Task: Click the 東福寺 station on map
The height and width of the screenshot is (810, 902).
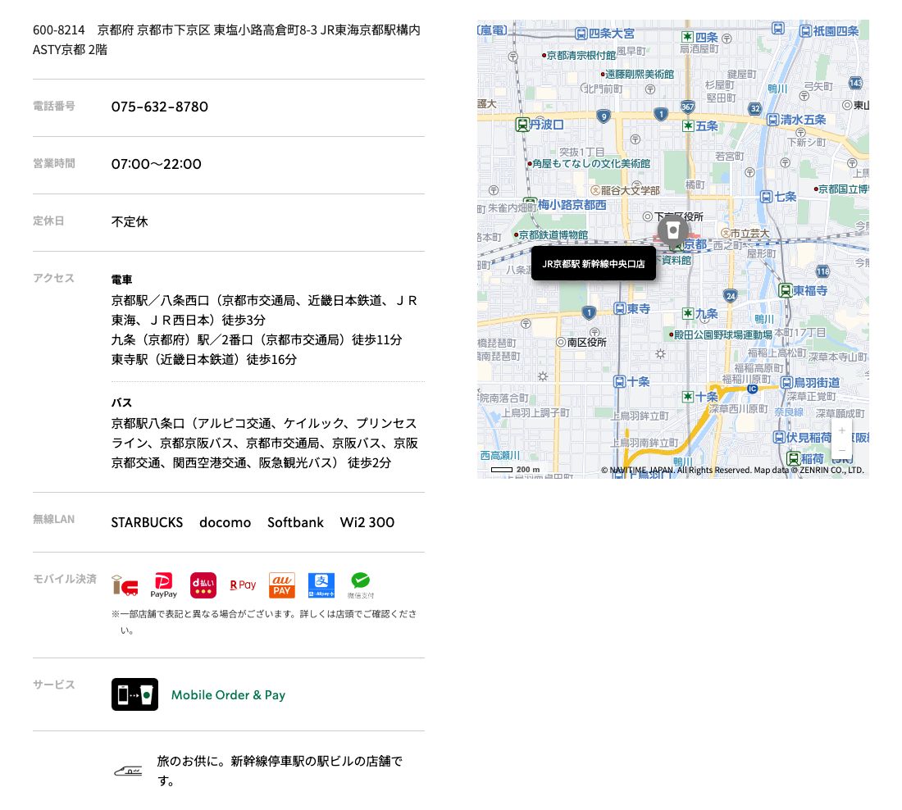Action: click(x=803, y=291)
